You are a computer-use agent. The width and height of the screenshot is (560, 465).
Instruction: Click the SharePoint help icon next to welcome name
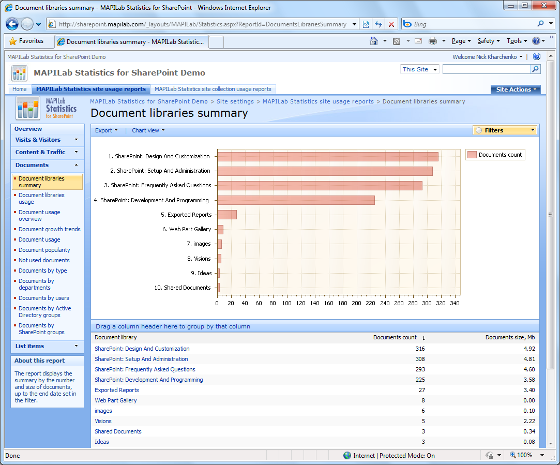point(536,57)
